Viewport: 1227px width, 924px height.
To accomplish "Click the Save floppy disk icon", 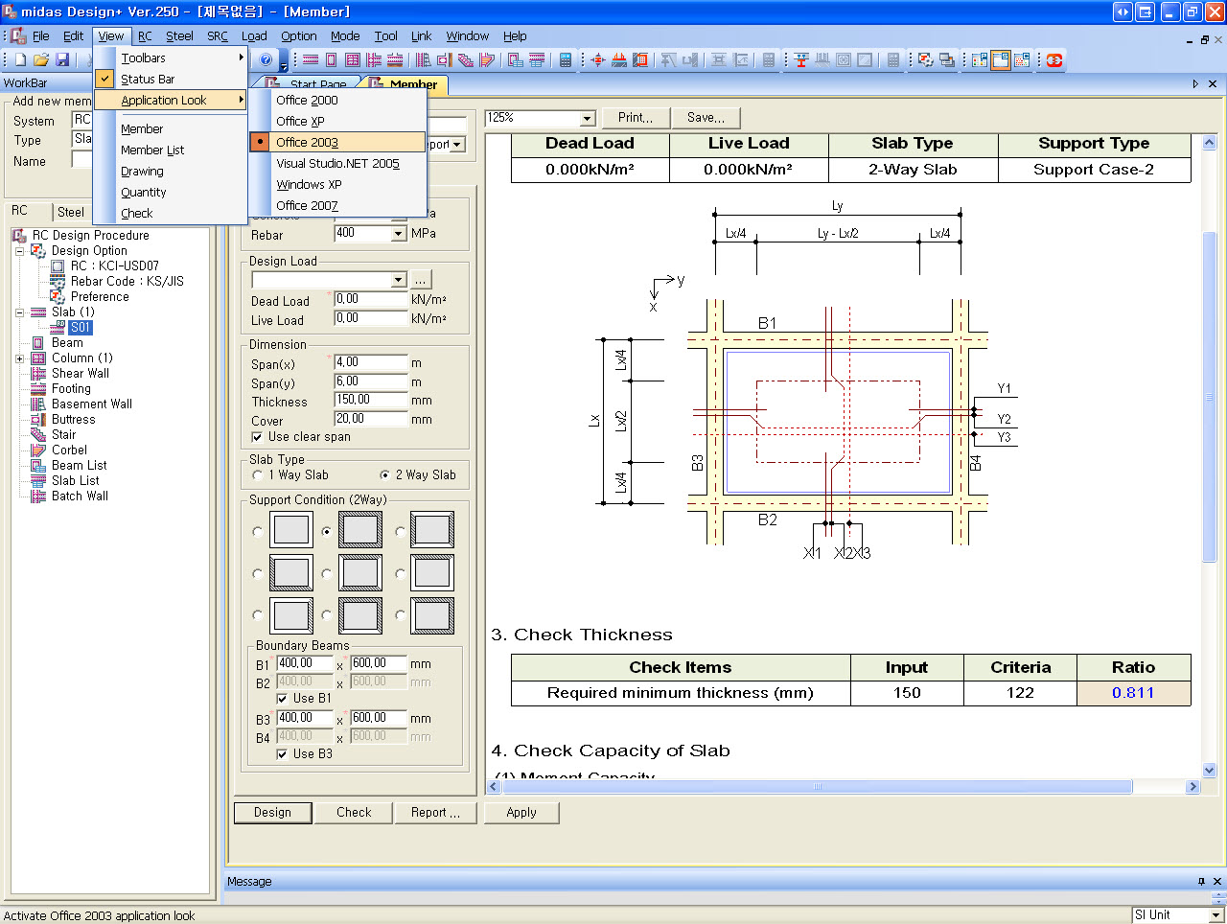I will (62, 59).
